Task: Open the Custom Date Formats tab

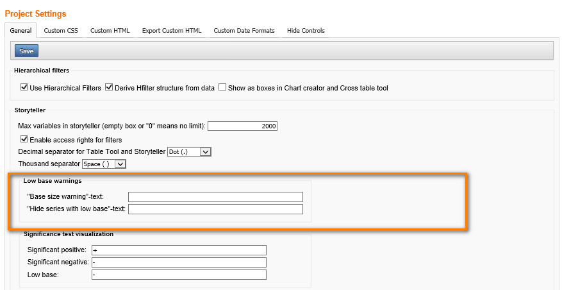Action: coord(244,30)
